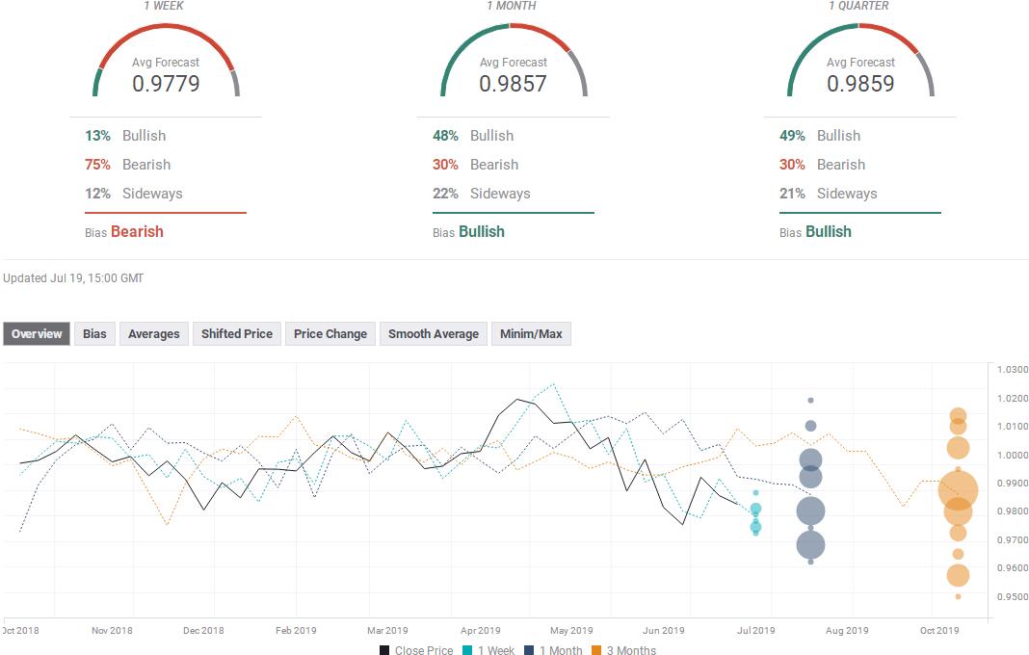Toggle Close Price legend black square

pyautogui.click(x=384, y=650)
